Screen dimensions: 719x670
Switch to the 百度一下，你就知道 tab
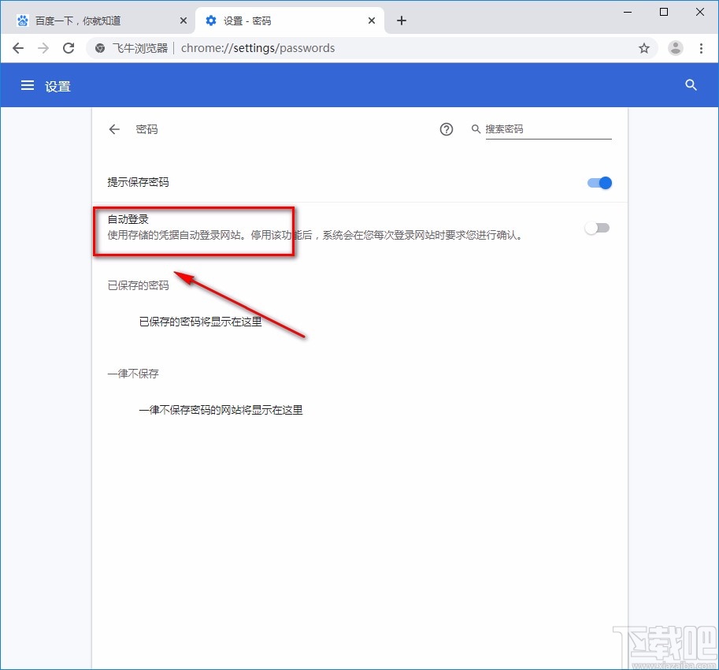[x=95, y=20]
